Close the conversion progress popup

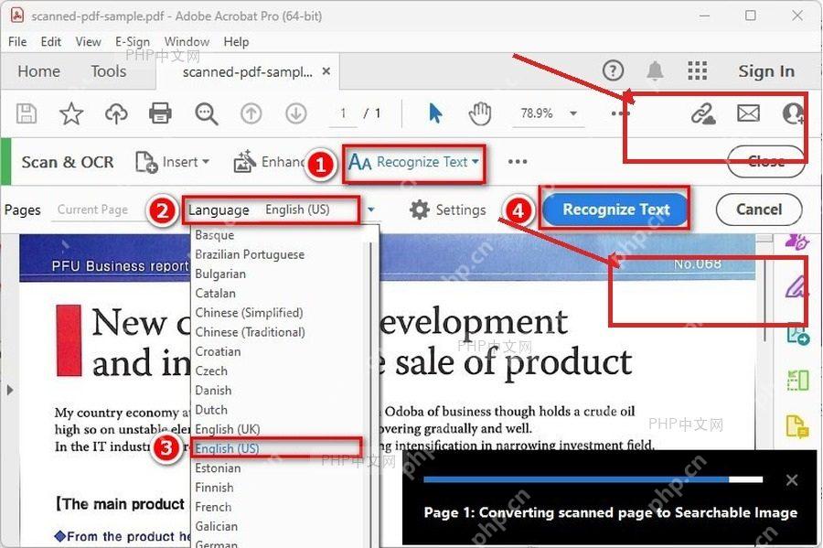point(792,479)
